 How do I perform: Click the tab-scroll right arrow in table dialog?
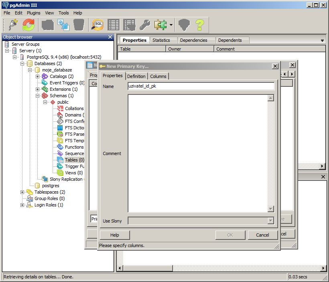pos(292,74)
